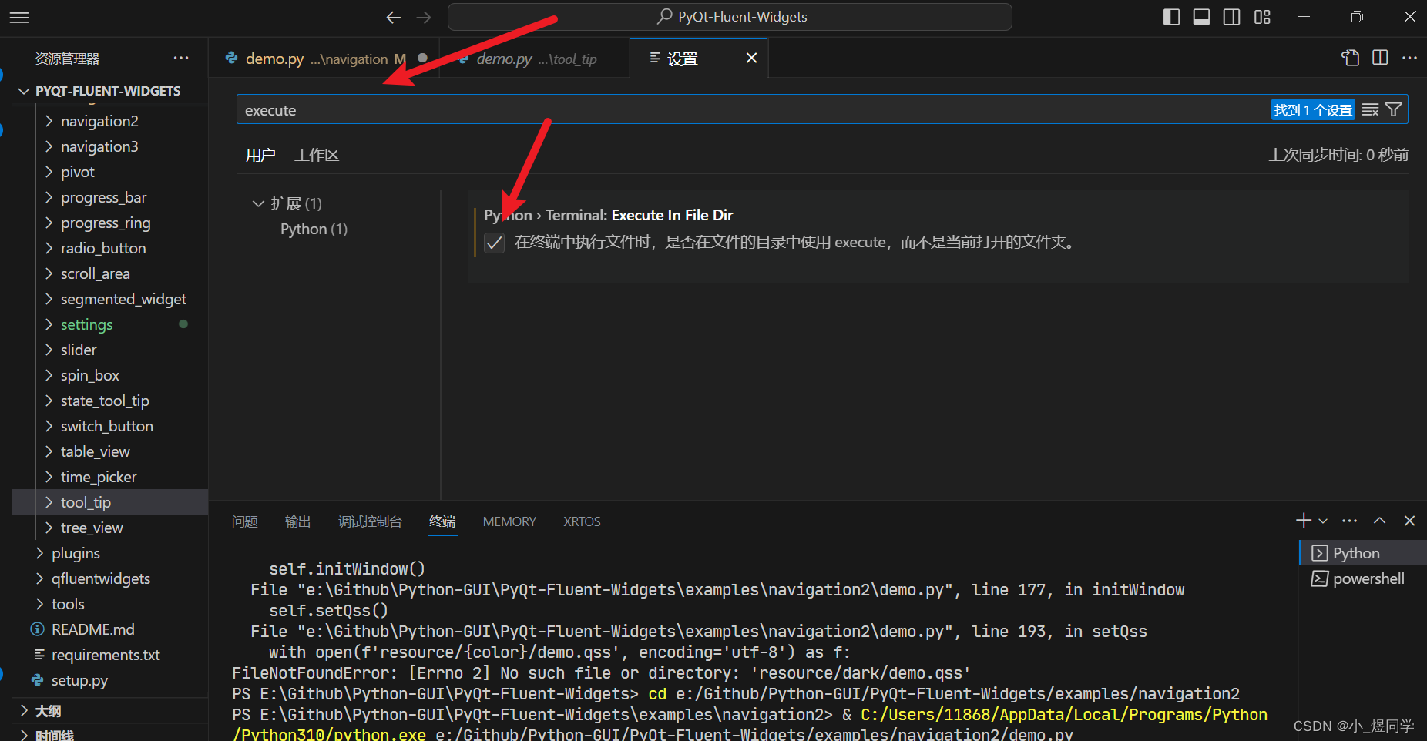Open terminal panel more actions ellipsis
The height and width of the screenshot is (741, 1427).
(1350, 521)
